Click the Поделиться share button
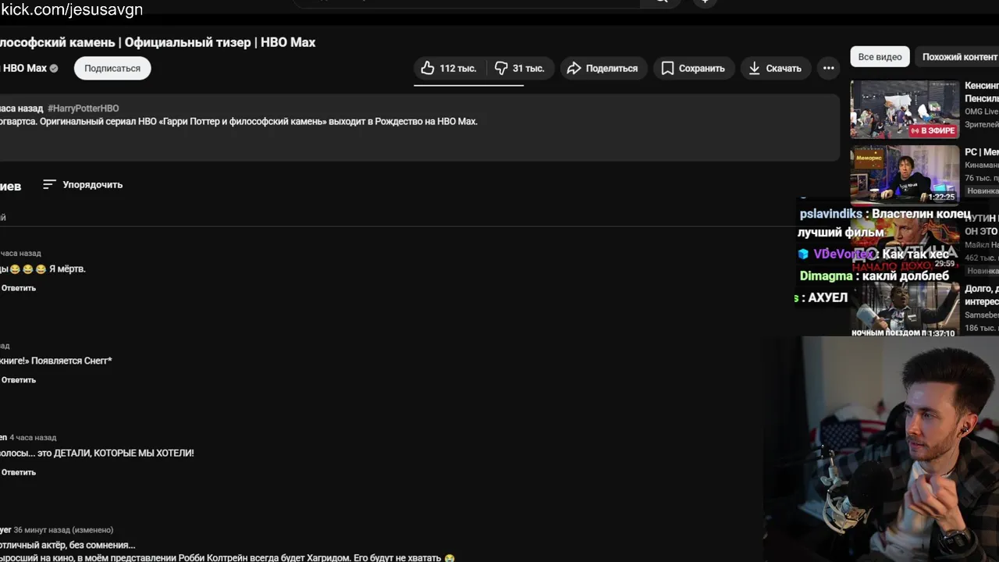The height and width of the screenshot is (562, 999). pyautogui.click(x=603, y=69)
